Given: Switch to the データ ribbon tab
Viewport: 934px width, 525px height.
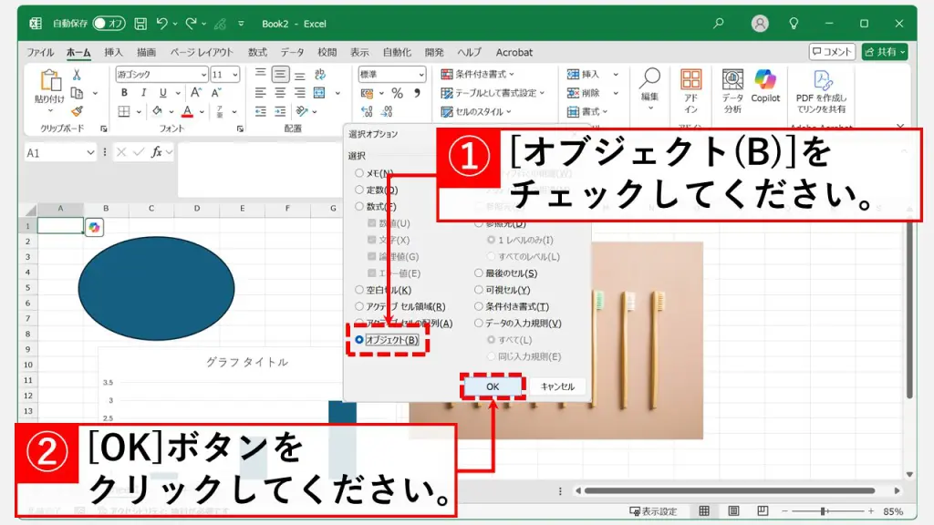Looking at the screenshot, I should pos(292,52).
